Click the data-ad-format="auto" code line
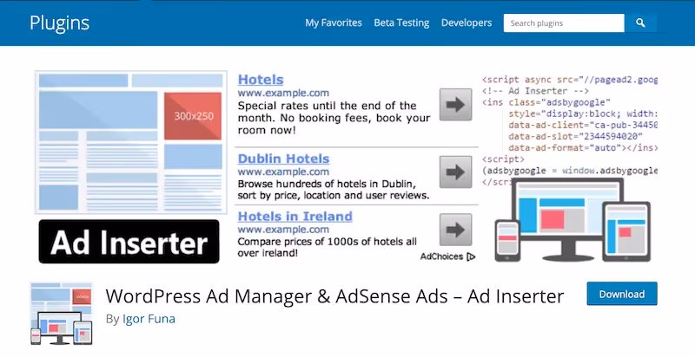695x357 pixels. [x=583, y=148]
